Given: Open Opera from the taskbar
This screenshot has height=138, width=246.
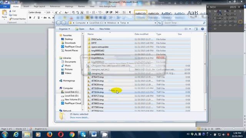Looking at the screenshot, I should pyautogui.click(x=61, y=135).
